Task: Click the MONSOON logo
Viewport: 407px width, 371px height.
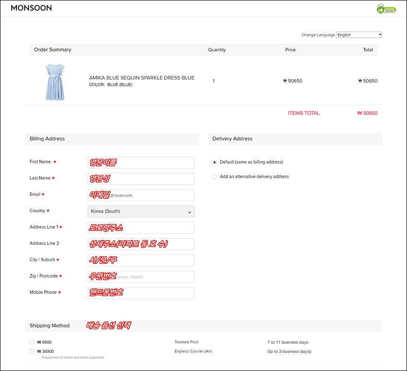Action: click(31, 8)
